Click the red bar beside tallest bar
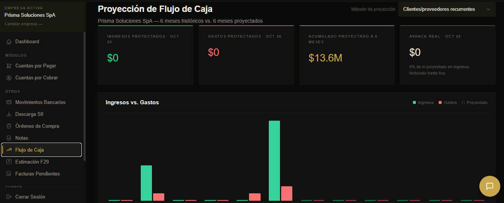This screenshot has width=504, height=203. 287,193
